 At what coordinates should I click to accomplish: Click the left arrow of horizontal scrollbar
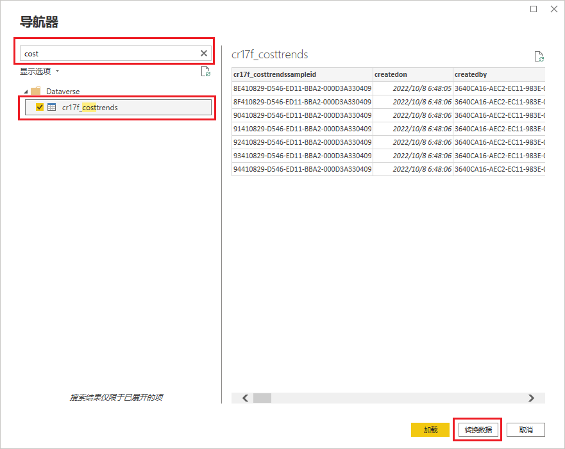pos(245,398)
